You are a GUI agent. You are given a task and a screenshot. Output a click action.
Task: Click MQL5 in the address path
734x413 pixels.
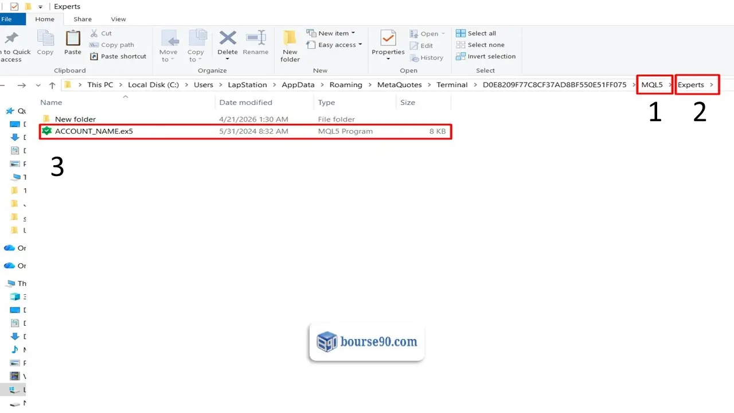coord(652,85)
